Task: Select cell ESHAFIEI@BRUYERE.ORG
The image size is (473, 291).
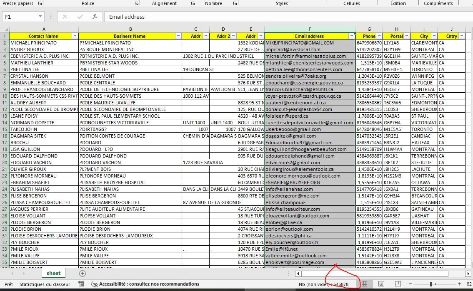Action: point(310,182)
